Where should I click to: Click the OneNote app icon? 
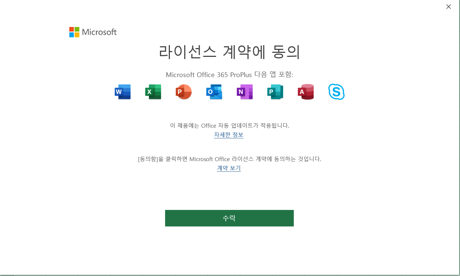pyautogui.click(x=245, y=92)
